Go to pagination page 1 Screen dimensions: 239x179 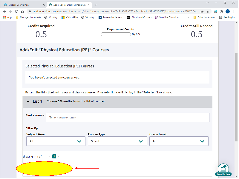click(54, 156)
